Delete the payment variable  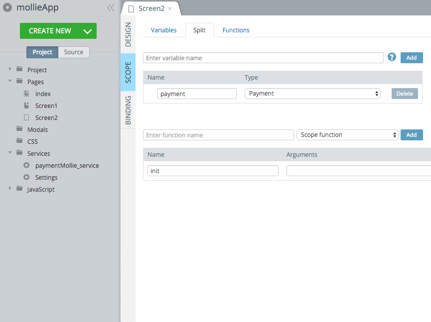[x=404, y=94]
